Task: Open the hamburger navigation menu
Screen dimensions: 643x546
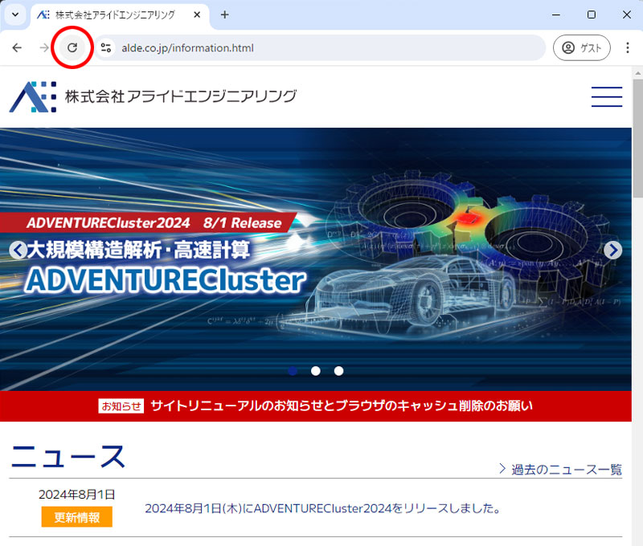Action: coord(607,96)
